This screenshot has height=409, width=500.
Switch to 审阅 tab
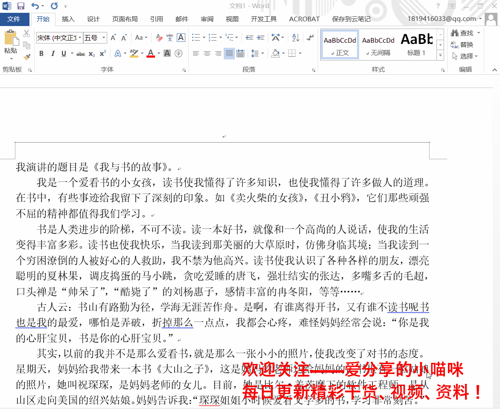click(207, 19)
